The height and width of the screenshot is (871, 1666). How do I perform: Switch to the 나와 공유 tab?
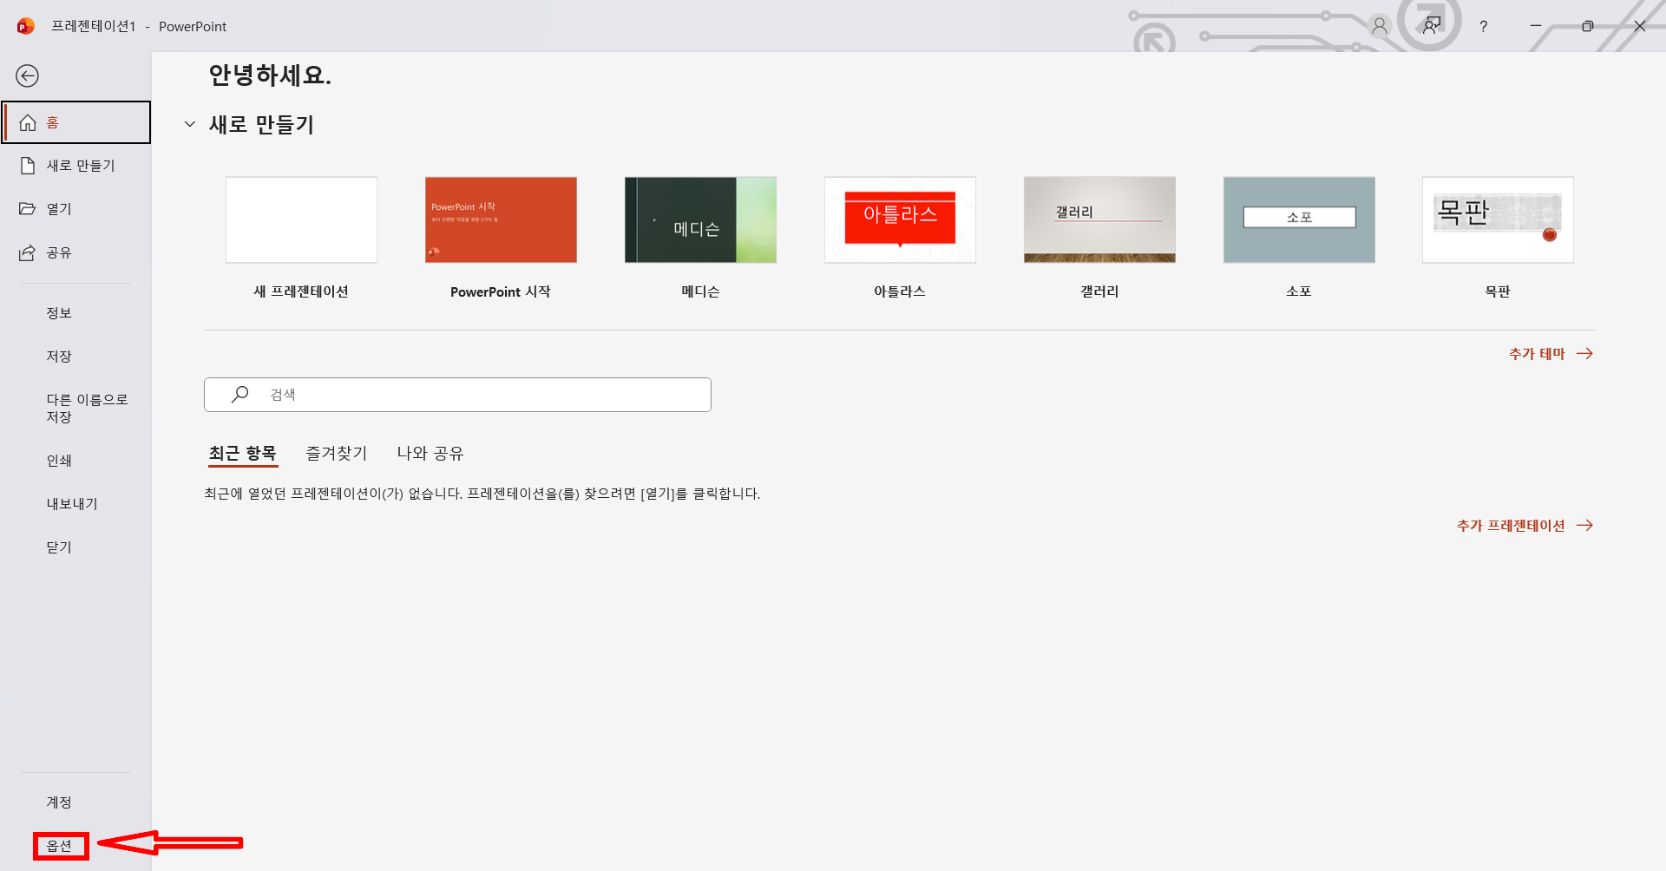[x=430, y=454]
